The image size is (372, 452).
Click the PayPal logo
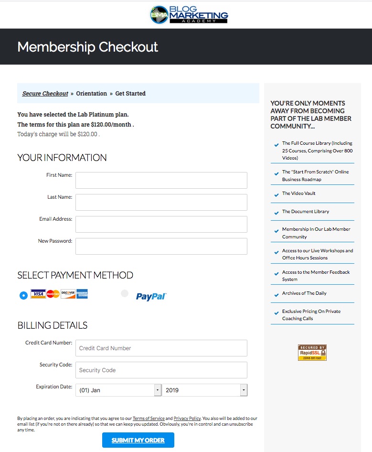tap(151, 296)
